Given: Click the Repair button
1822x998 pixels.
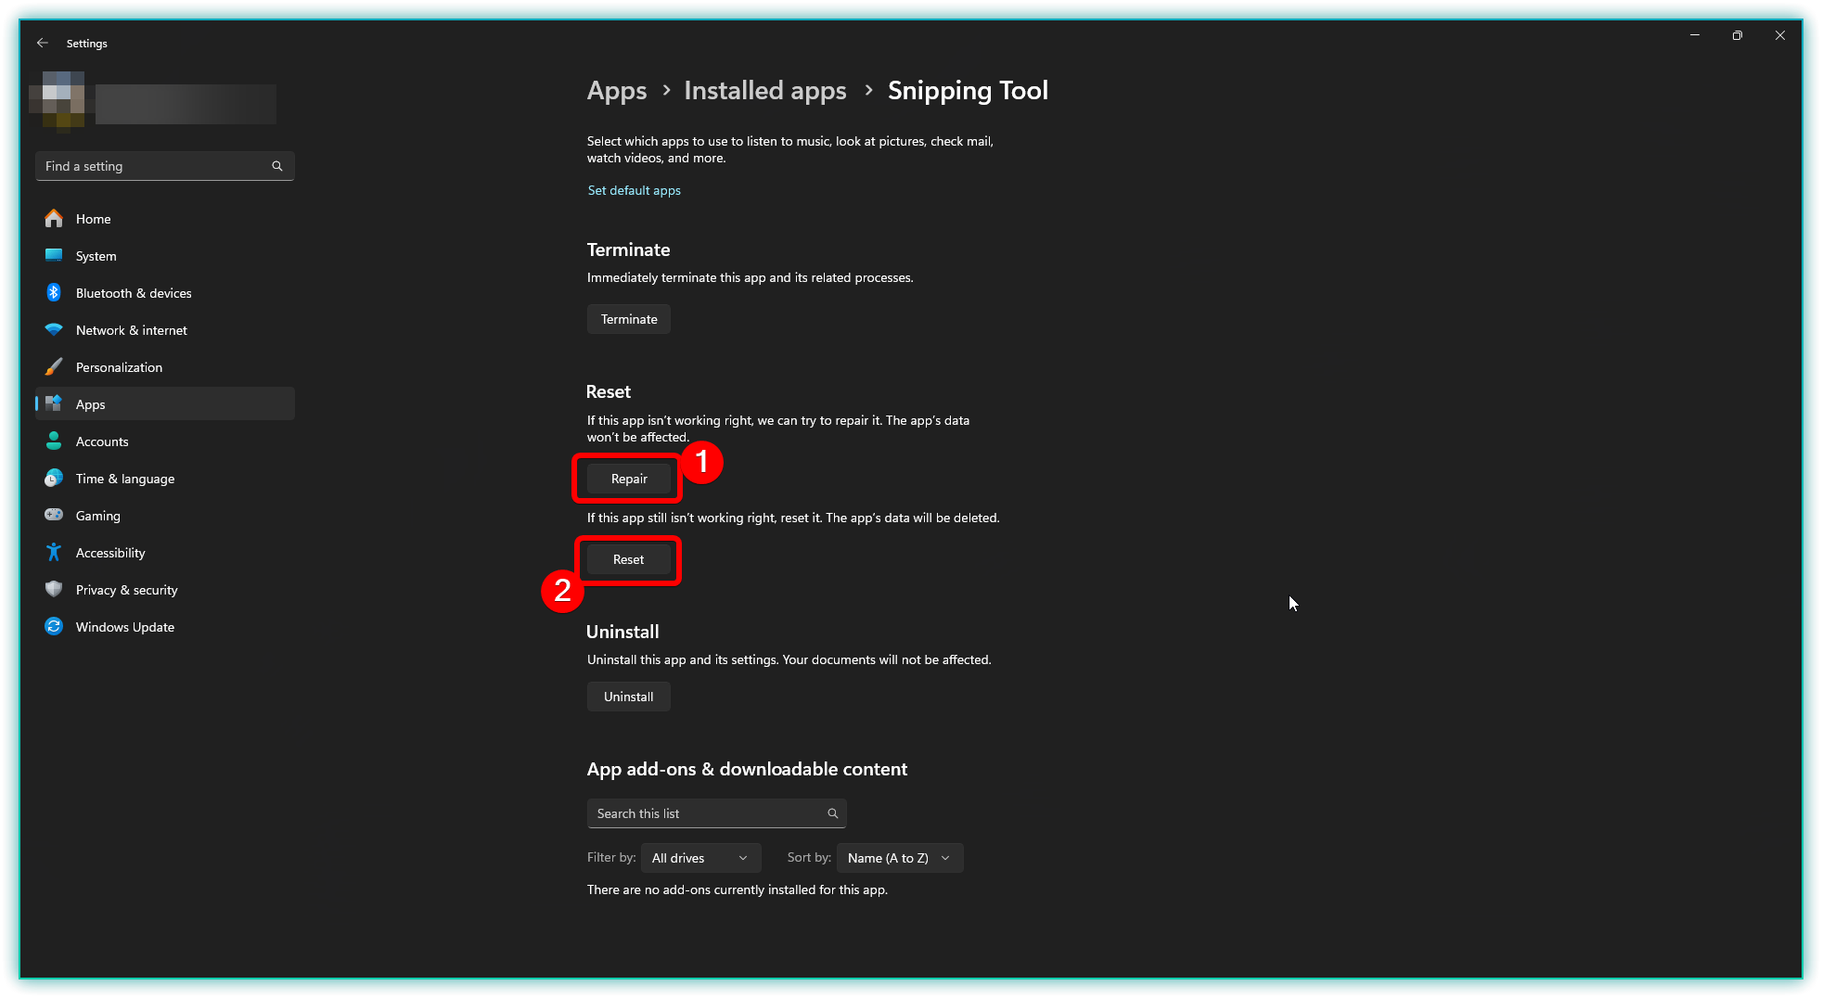Looking at the screenshot, I should [x=629, y=479].
